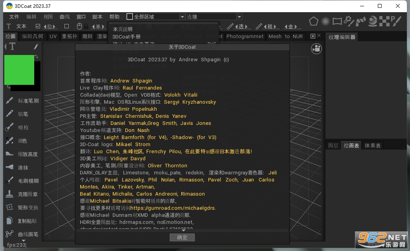Screen dimensions: 410x251
Task: Expand the about dialog text downward arrow
Action: [x=183, y=230]
